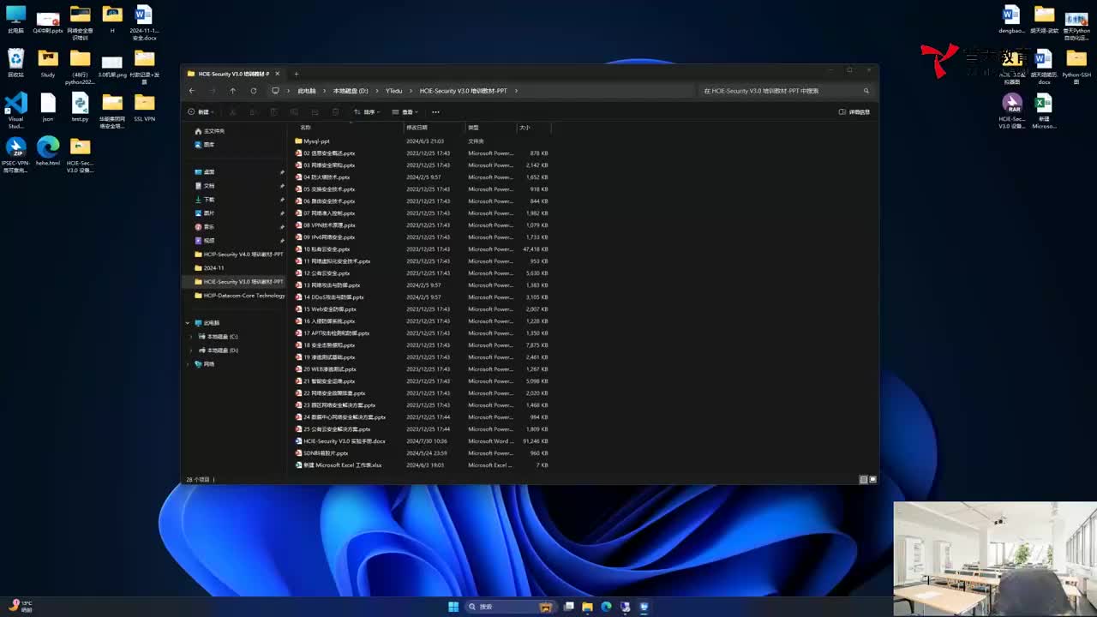Screen dimensions: 1097x617
Task: Open Microsoft Edge from the taskbar
Action: pyautogui.click(x=606, y=607)
